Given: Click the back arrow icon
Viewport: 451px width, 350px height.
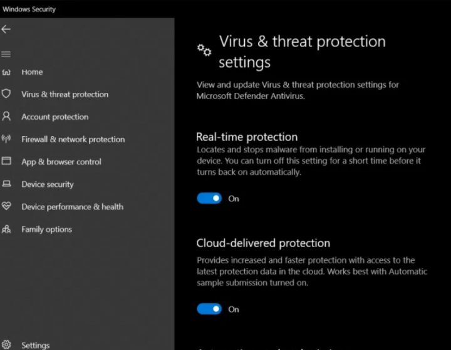Looking at the screenshot, I should pyautogui.click(x=6, y=29).
